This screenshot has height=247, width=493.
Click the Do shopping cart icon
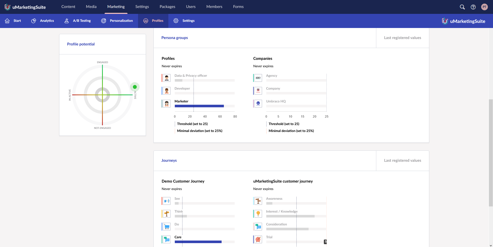(x=167, y=226)
